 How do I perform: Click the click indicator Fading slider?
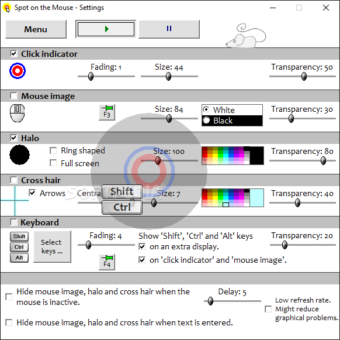(106, 76)
